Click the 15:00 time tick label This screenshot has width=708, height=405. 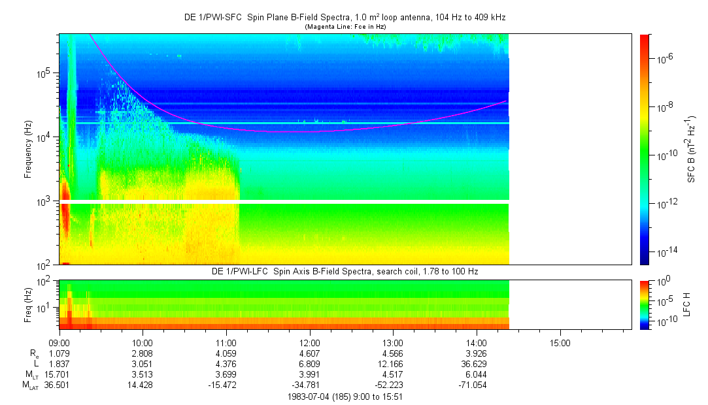560,342
